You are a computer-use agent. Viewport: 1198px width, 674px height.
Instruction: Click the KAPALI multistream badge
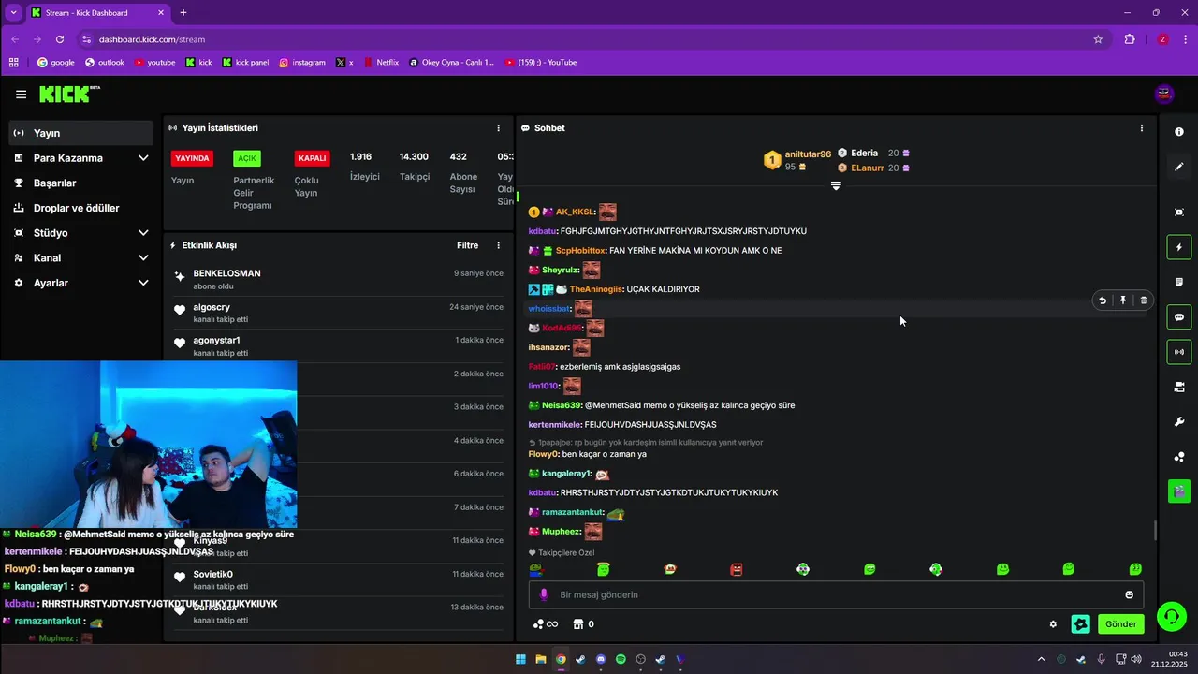click(x=312, y=158)
